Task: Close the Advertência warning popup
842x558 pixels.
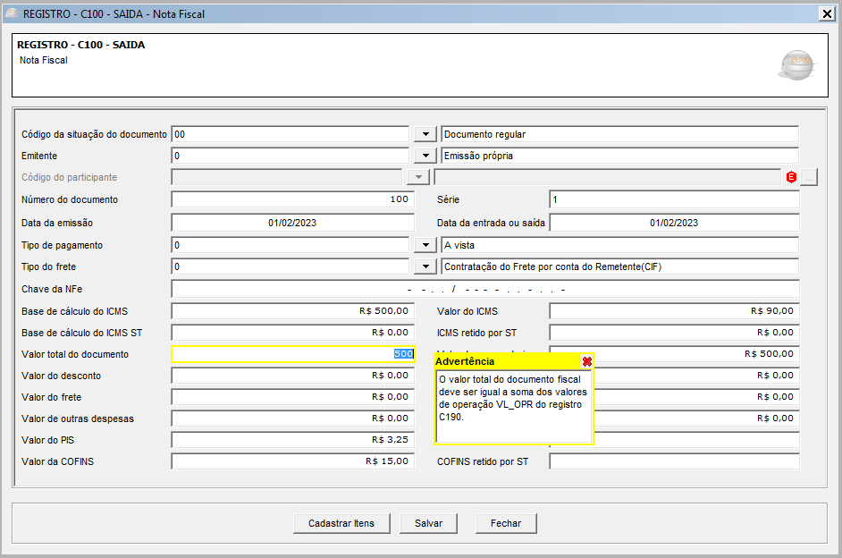Action: [587, 361]
